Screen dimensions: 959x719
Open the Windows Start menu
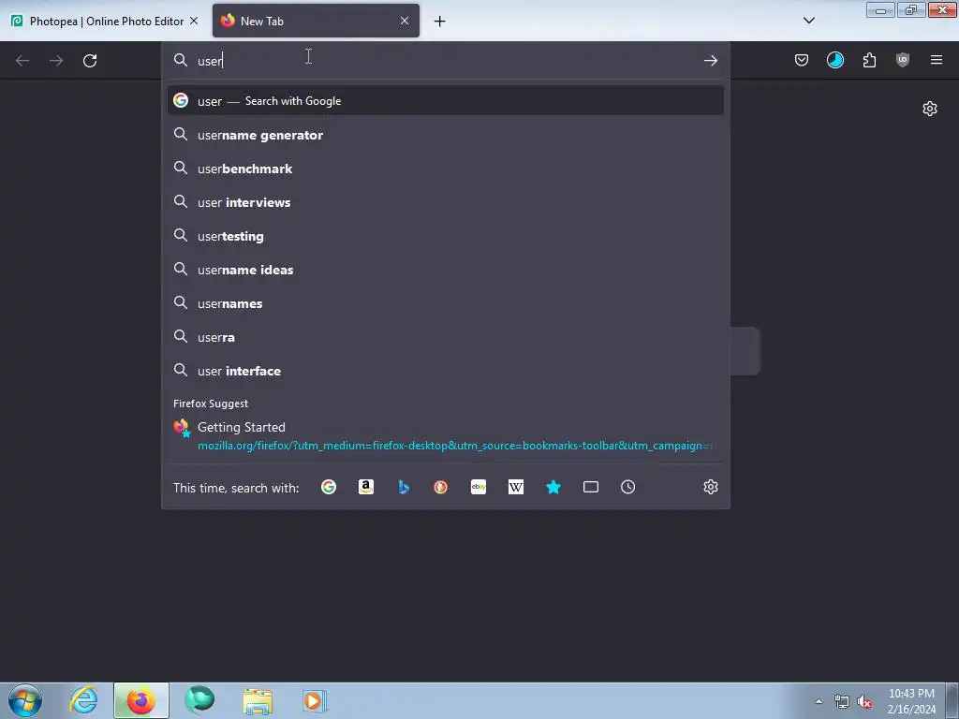tap(25, 700)
